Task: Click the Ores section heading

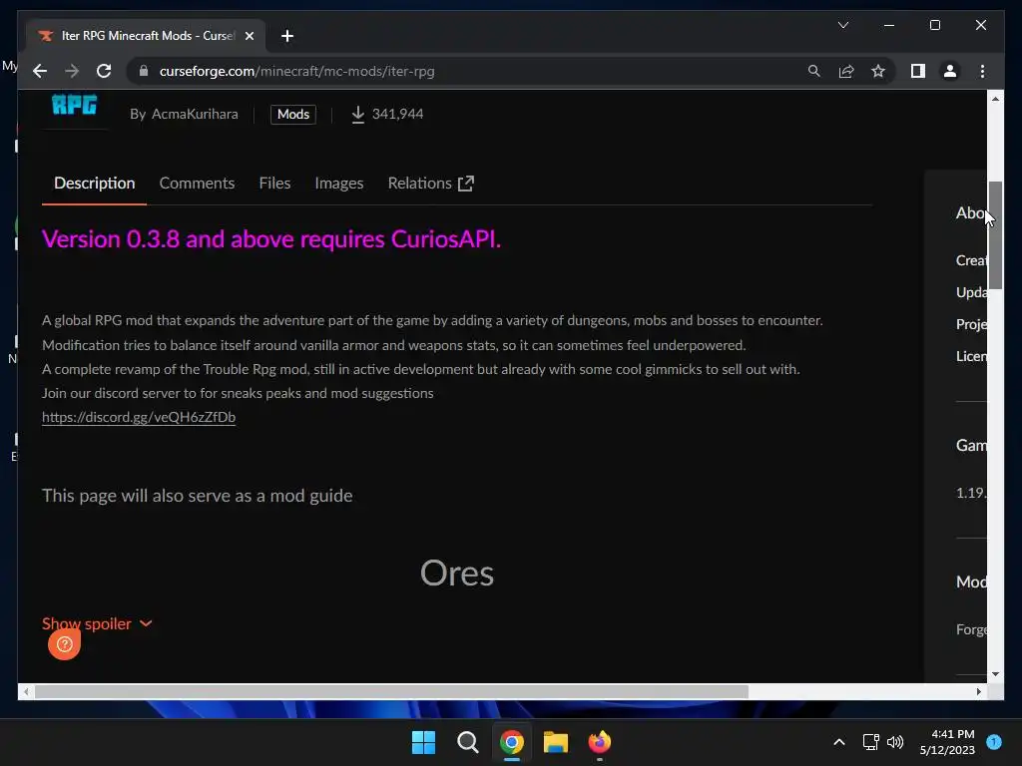Action: tap(457, 574)
